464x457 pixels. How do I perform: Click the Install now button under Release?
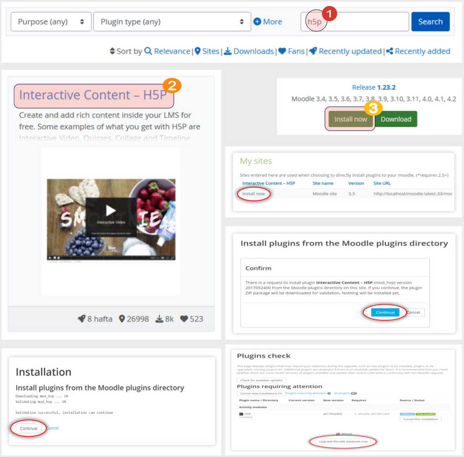(x=351, y=119)
